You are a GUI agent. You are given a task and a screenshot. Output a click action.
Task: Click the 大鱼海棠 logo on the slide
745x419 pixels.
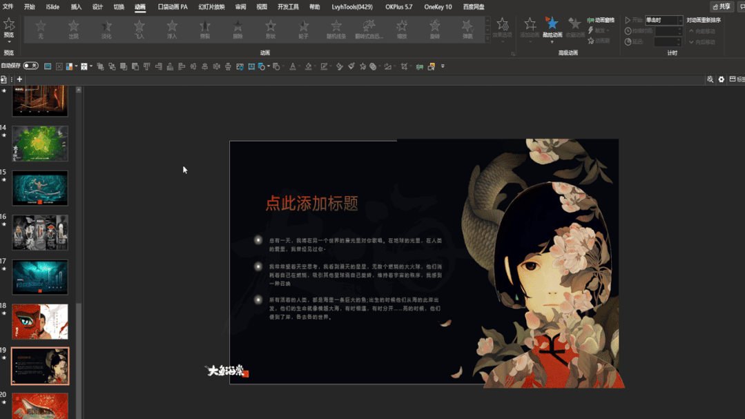coord(227,371)
